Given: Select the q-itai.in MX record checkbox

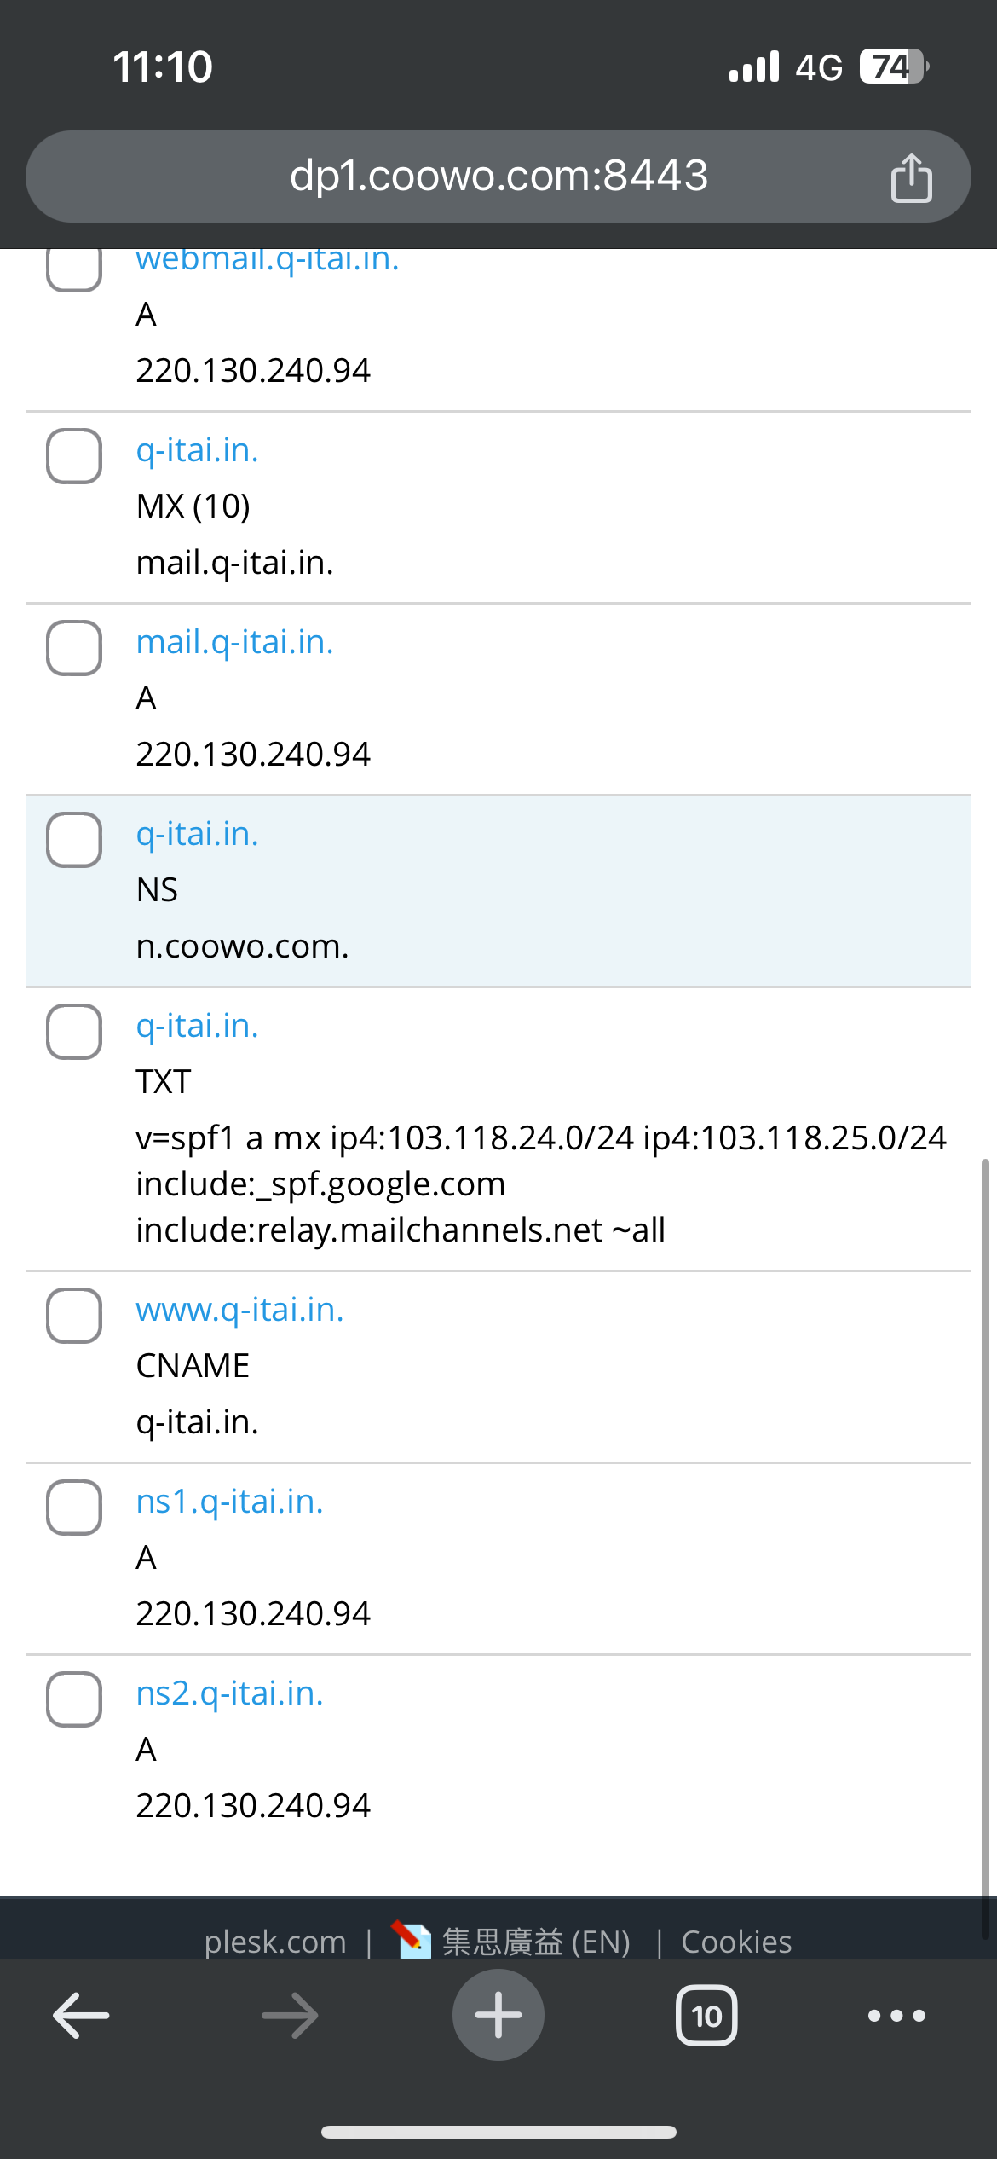Looking at the screenshot, I should [74, 456].
